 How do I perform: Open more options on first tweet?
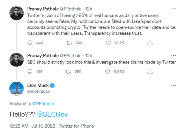click(173, 9)
